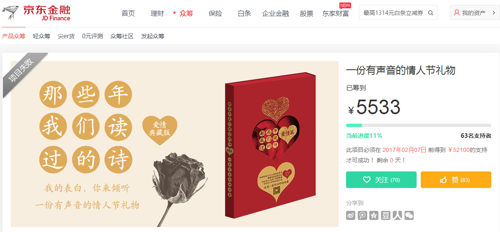This screenshot has width=500, height=232.
Task: Share to Douban icon
Action: [386, 215]
